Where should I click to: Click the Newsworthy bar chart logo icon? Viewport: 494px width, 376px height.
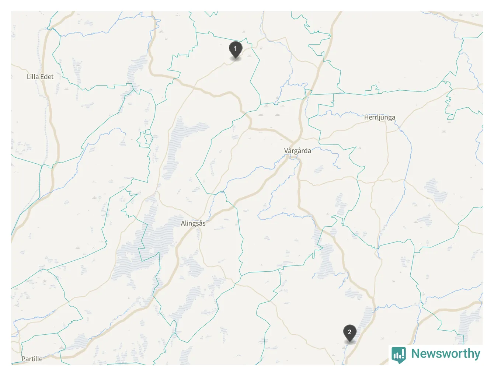click(399, 355)
